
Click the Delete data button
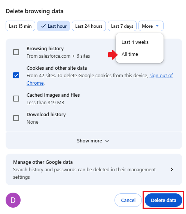pos(164,200)
